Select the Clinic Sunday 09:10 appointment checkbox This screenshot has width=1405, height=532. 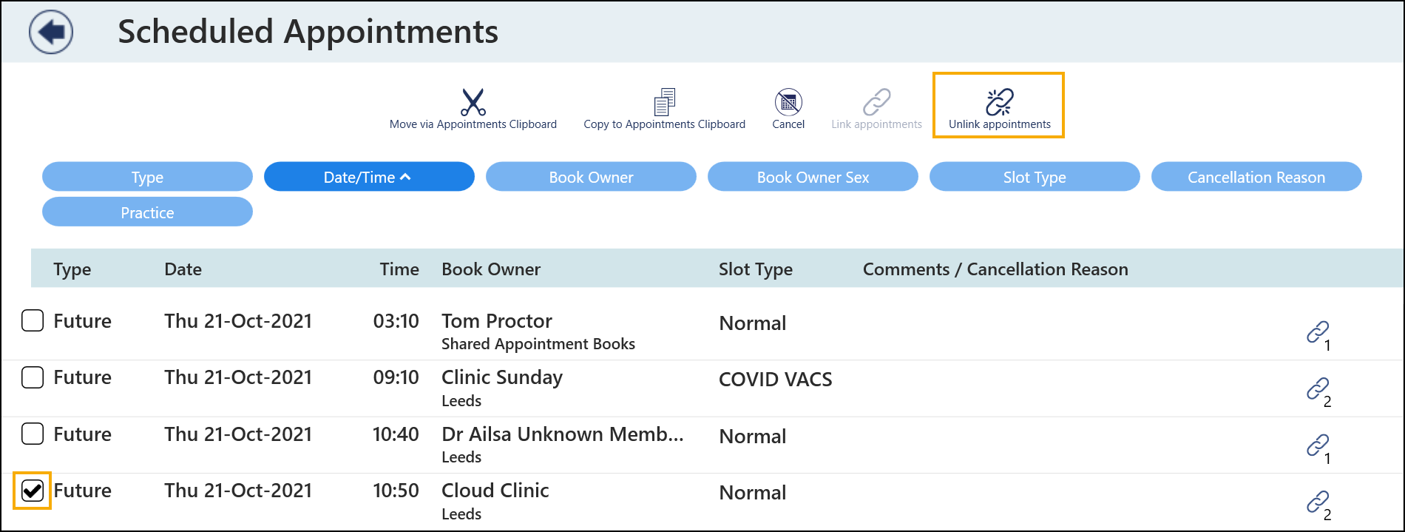pos(33,377)
